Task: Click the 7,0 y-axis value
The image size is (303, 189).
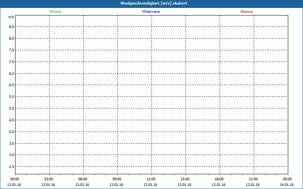Action: 12,62
